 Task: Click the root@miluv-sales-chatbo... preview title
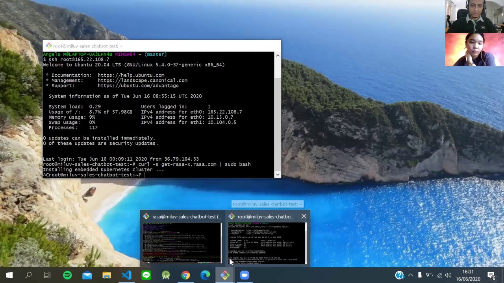click(265, 217)
